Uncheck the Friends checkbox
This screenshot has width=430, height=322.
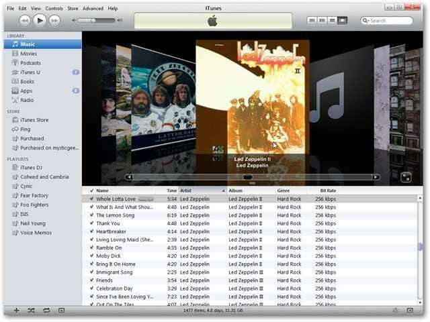pos(91,280)
